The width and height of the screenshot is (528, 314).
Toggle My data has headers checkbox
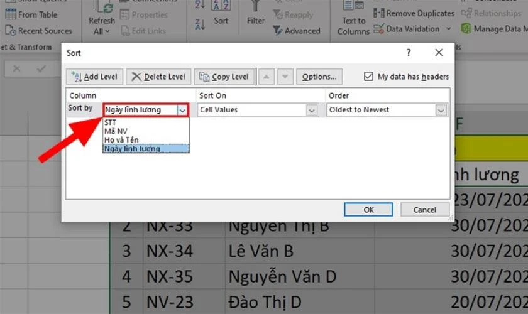click(369, 77)
